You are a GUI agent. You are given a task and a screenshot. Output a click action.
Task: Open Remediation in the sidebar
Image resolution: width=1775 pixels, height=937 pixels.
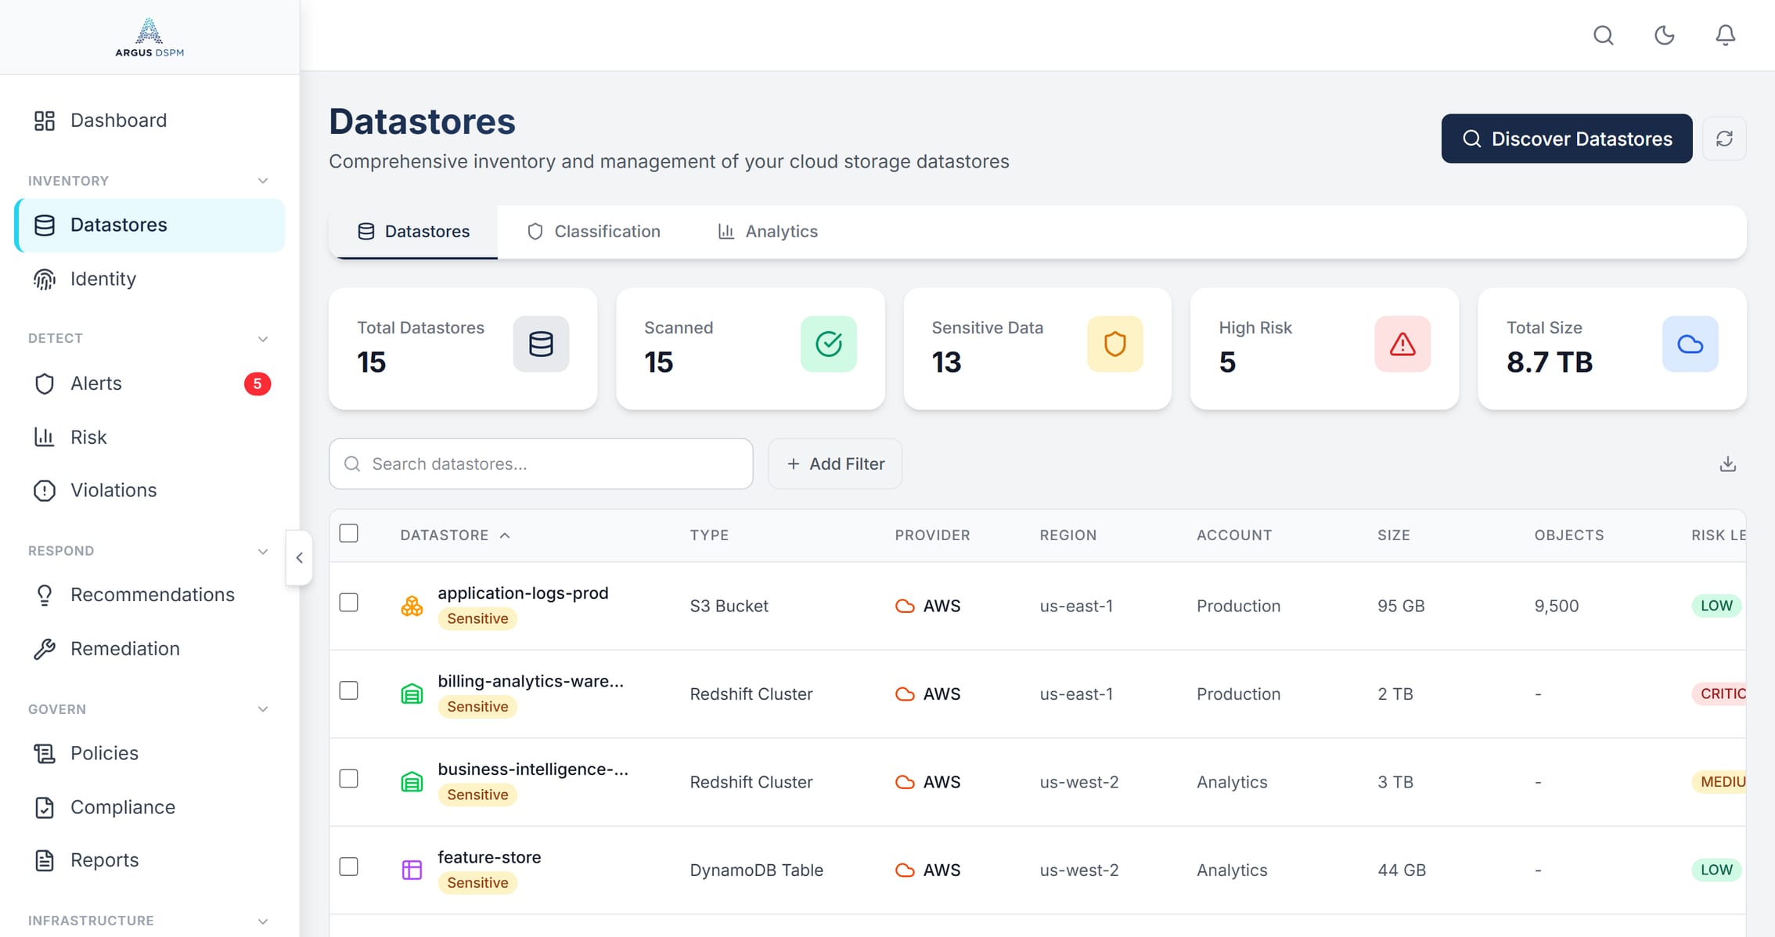[149, 649]
